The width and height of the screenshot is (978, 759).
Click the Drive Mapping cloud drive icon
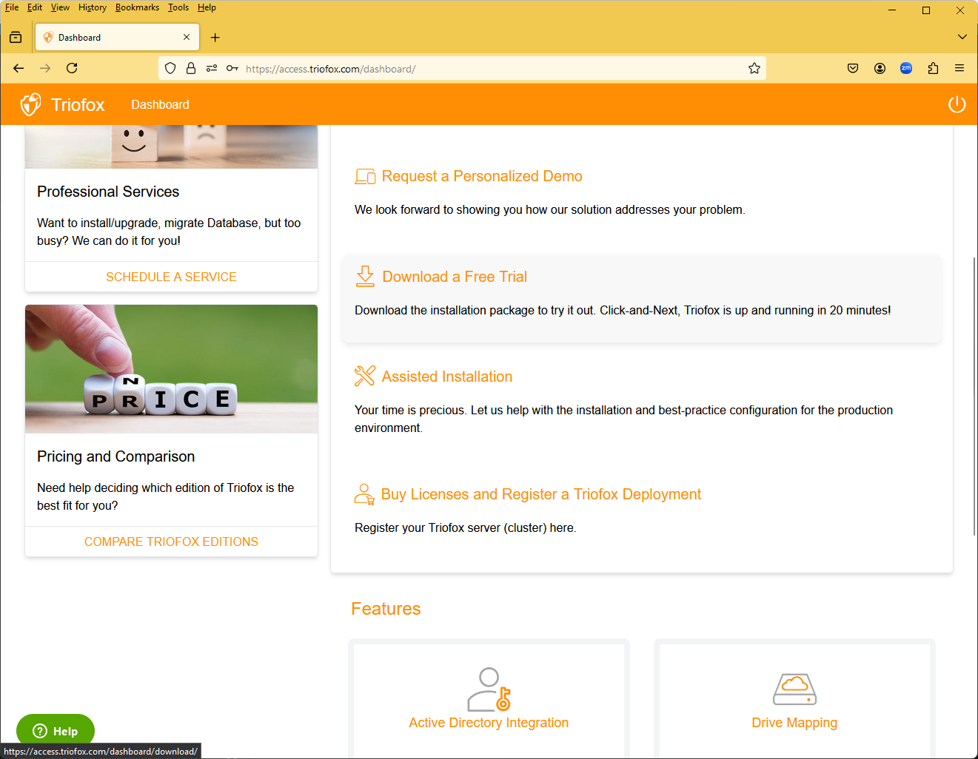(794, 689)
